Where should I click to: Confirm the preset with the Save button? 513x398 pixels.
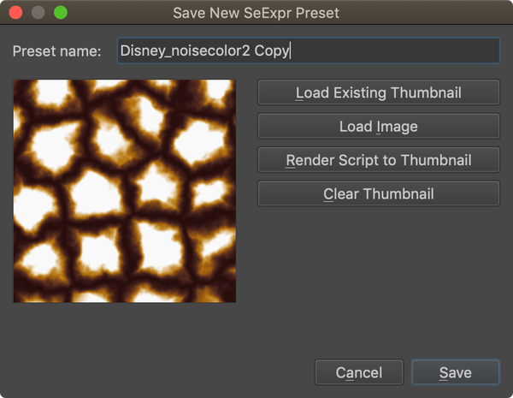click(x=455, y=372)
